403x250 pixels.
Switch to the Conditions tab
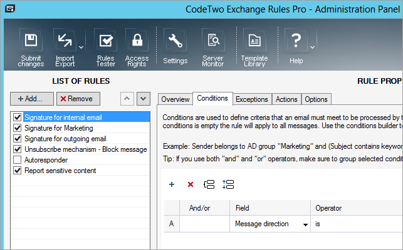[x=212, y=98]
